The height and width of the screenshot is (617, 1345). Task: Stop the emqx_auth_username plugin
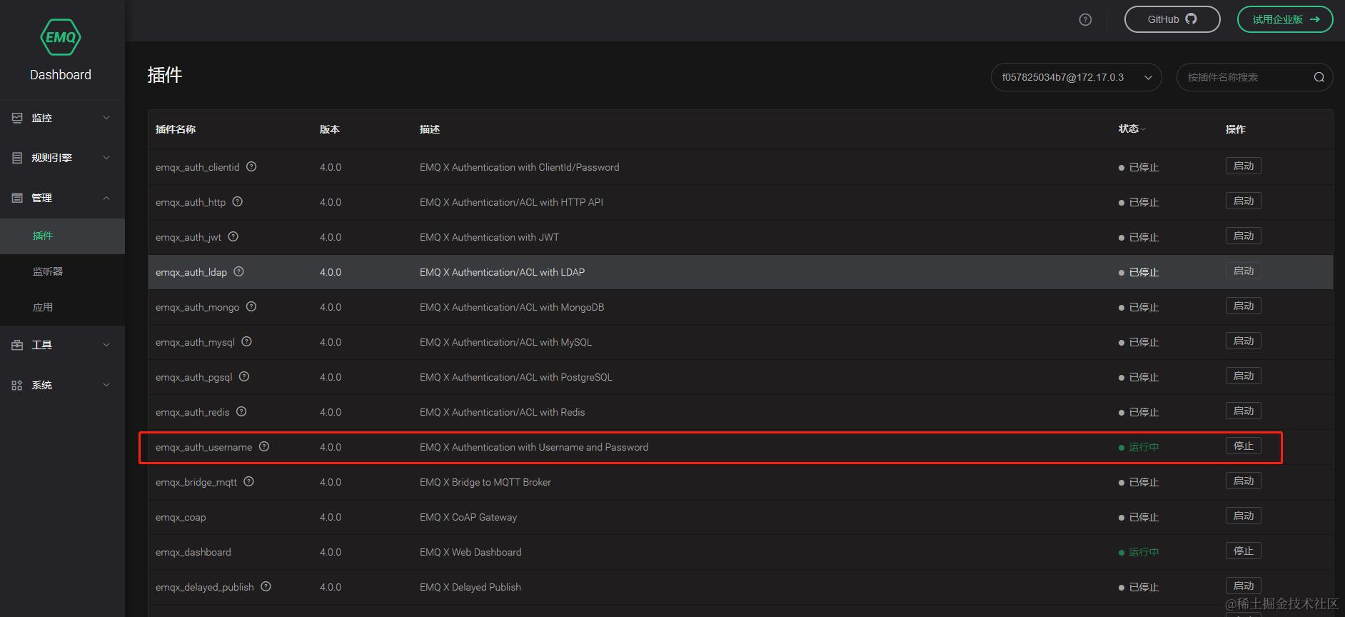click(x=1244, y=446)
